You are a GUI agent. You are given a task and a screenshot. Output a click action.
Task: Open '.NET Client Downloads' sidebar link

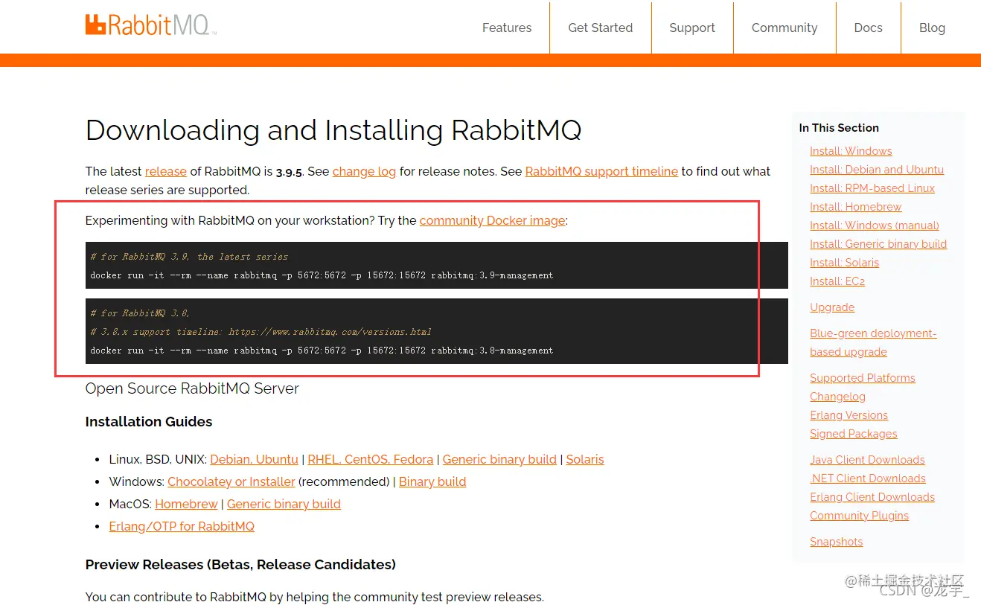(x=868, y=478)
